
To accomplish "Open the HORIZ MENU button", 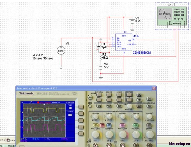I will click(149, 125).
